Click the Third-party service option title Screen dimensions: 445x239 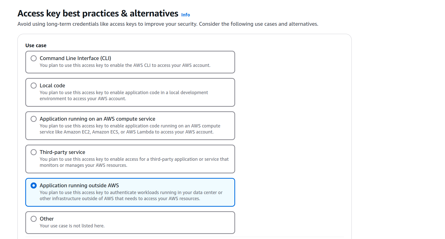[x=62, y=152]
